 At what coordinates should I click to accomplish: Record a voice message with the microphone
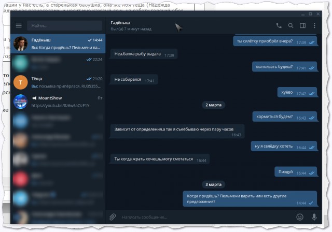point(314,217)
